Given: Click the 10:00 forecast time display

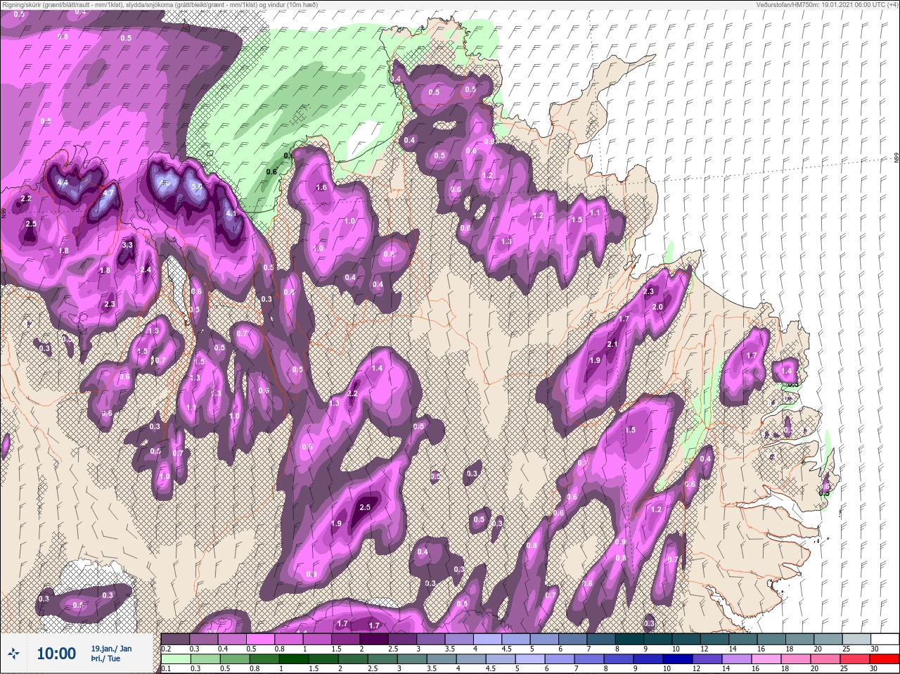Looking at the screenshot, I should click(56, 654).
